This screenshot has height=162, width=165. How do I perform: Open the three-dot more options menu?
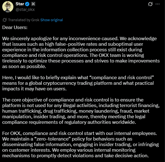[157, 4]
